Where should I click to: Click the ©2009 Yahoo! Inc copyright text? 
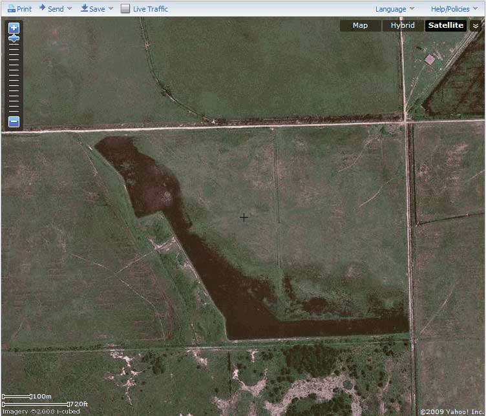point(452,411)
